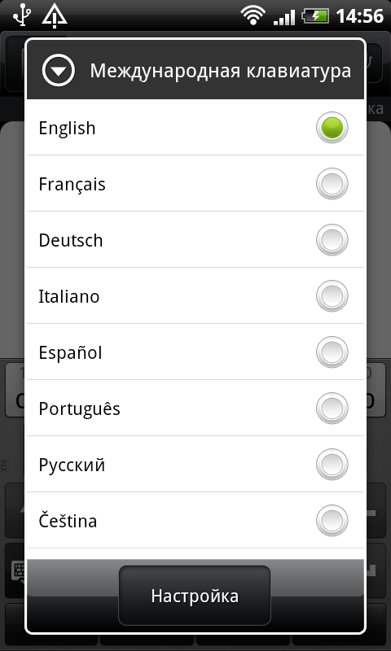This screenshot has width=391, height=651.
Task: Pick the Čeština radio button
Action: click(332, 521)
